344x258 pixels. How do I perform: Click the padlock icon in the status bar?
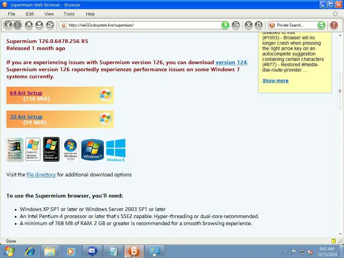[x=334, y=241]
